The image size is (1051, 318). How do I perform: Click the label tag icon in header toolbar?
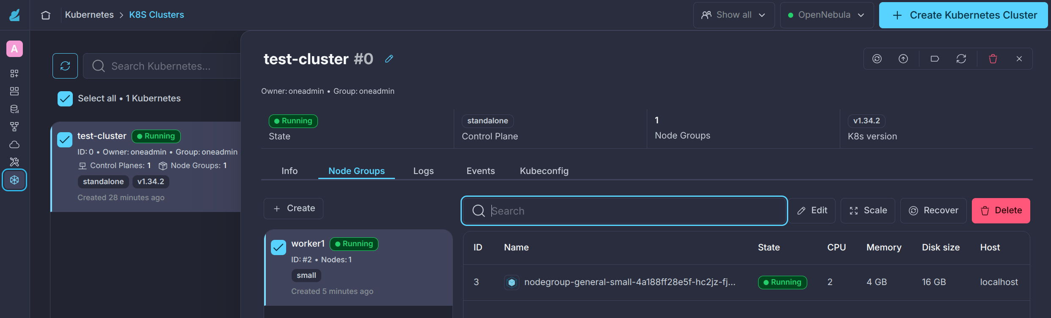pos(935,59)
